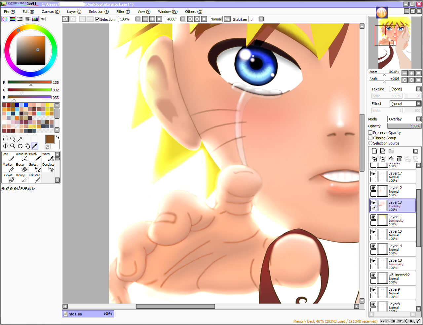Pick the lasso selection tool

[x=13, y=139]
